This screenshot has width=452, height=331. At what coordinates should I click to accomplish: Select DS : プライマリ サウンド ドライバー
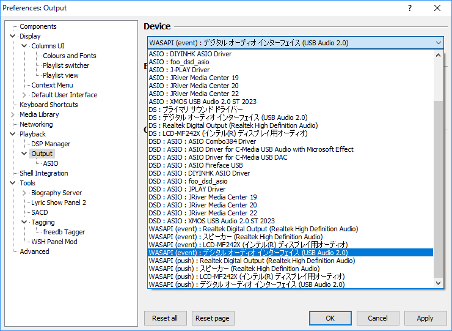click(x=290, y=110)
